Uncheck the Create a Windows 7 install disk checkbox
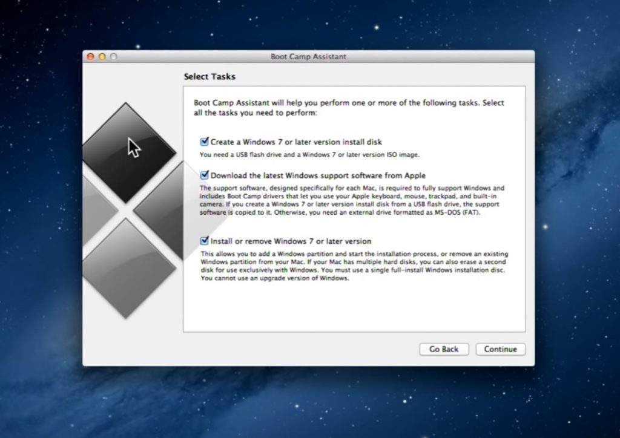This screenshot has height=438, width=620. click(205, 142)
